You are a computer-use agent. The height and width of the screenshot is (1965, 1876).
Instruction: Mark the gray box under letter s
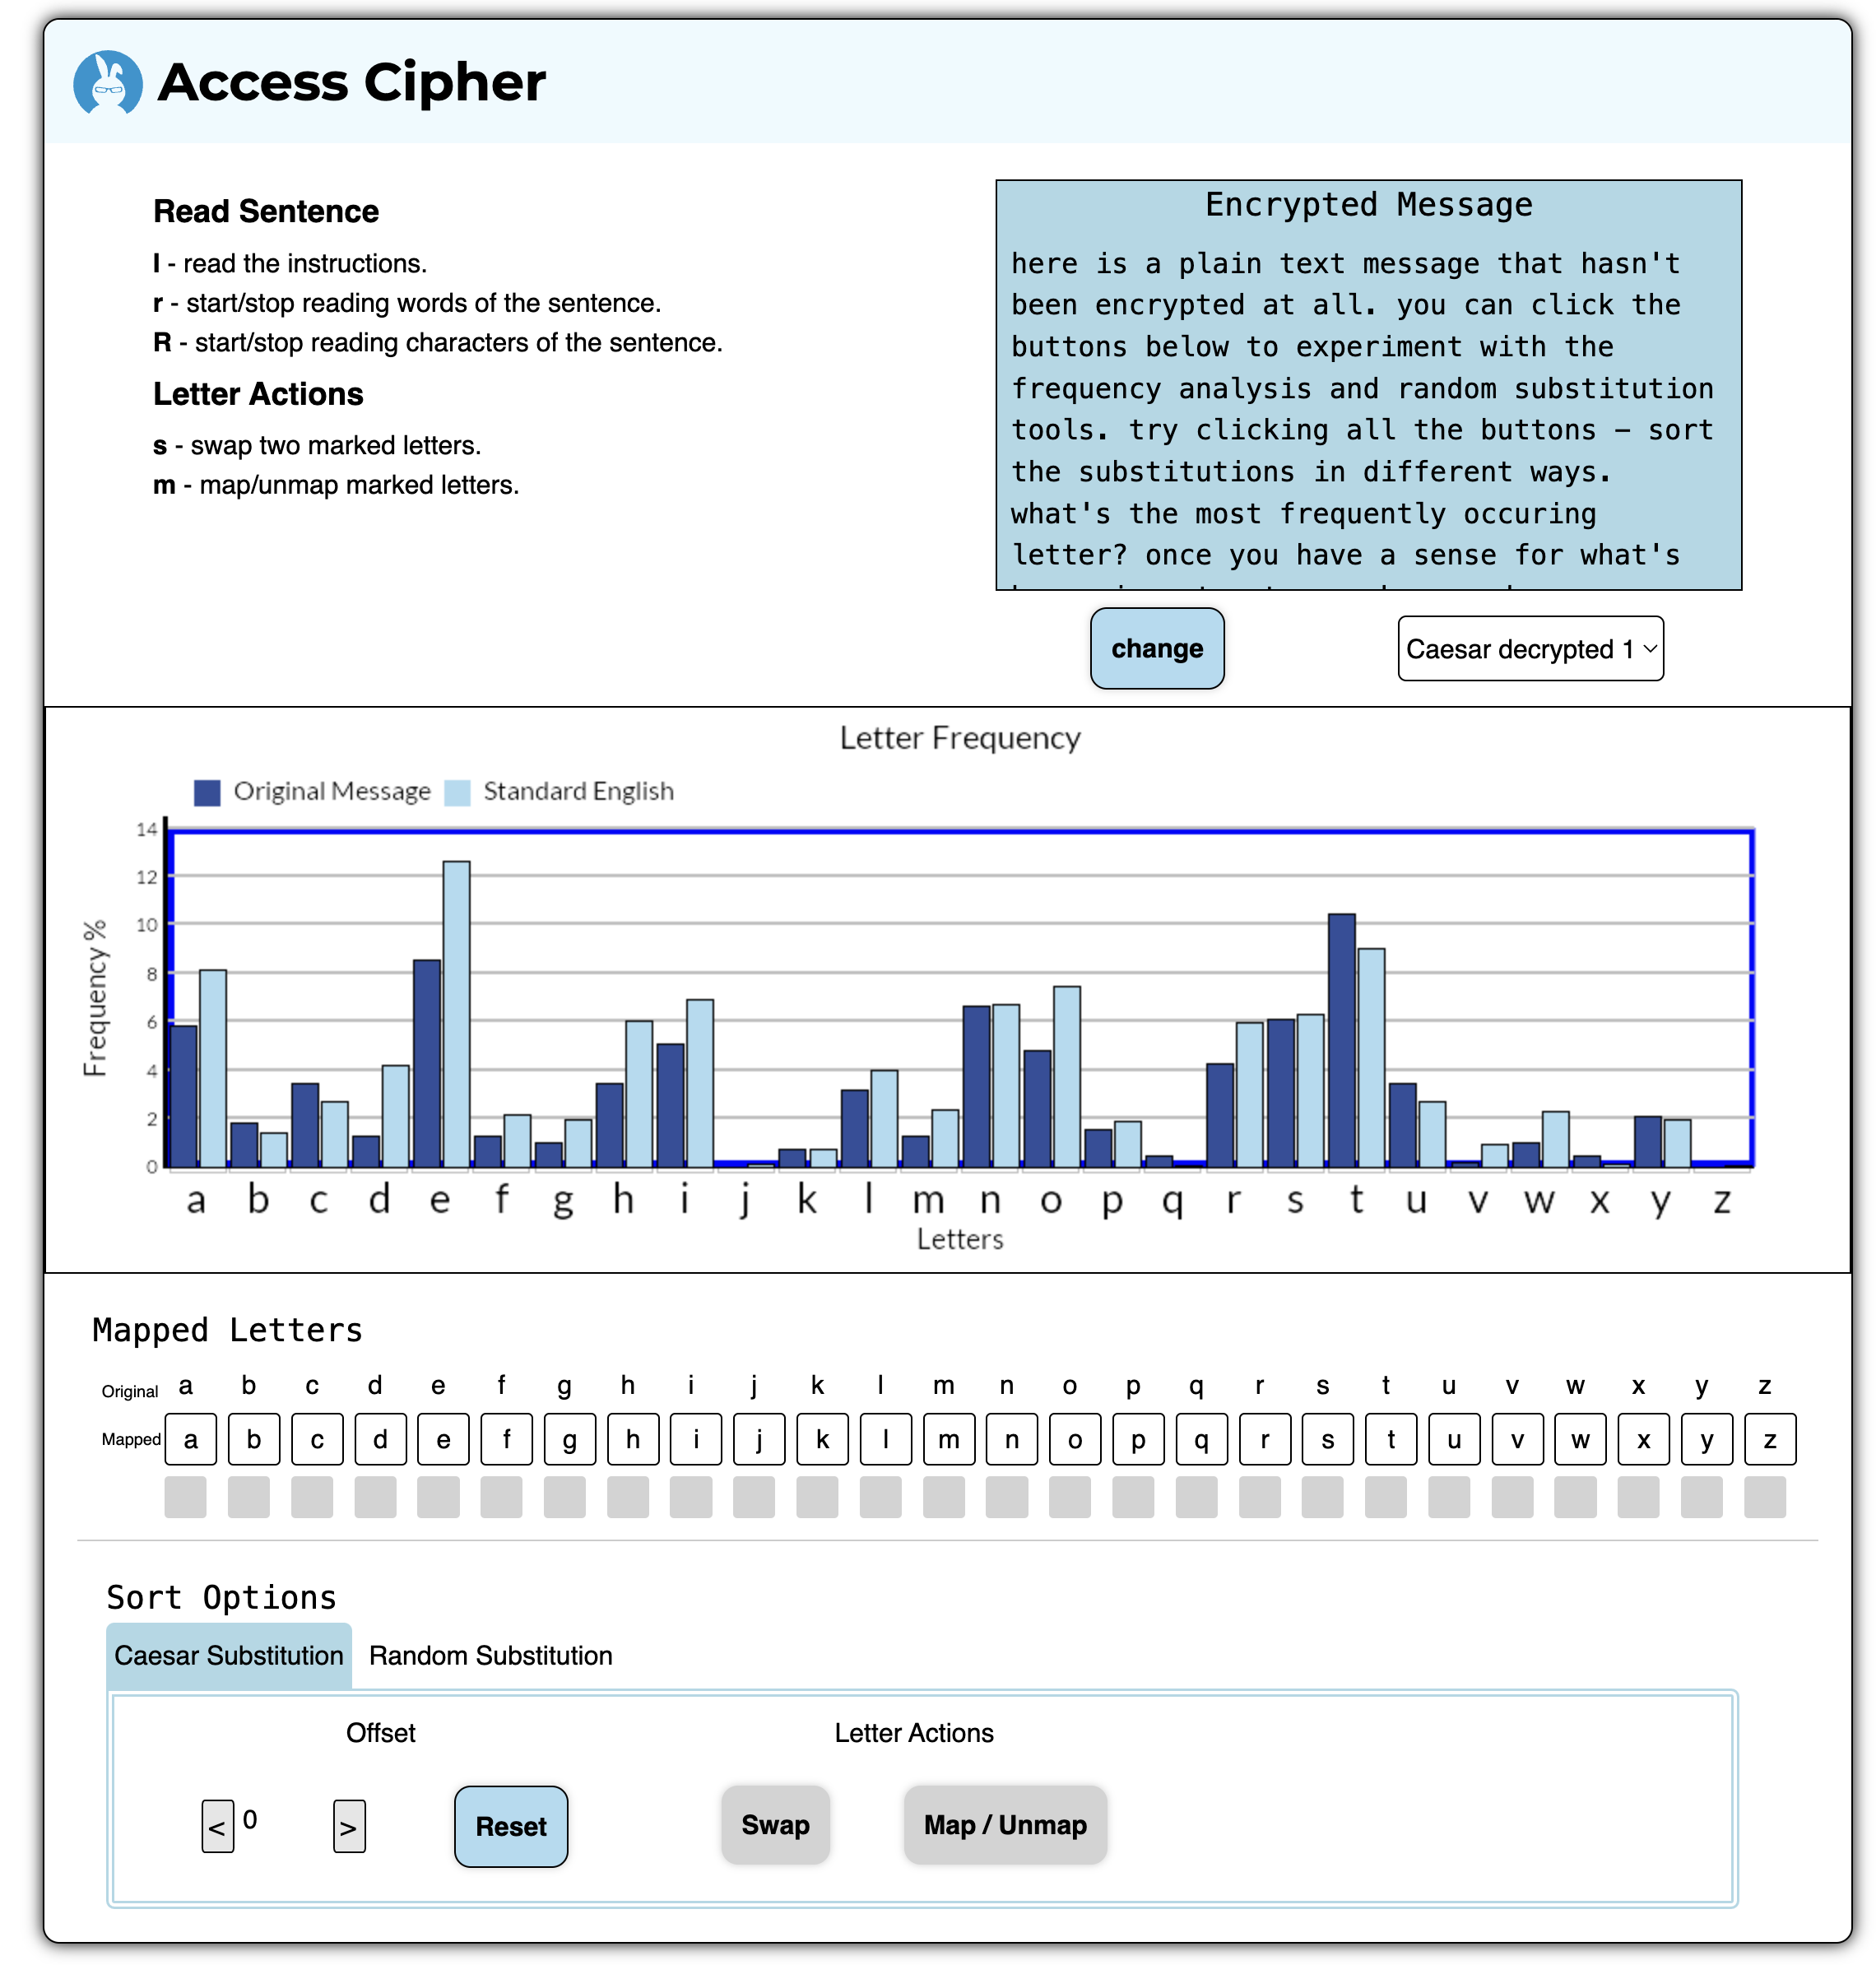(1322, 1497)
